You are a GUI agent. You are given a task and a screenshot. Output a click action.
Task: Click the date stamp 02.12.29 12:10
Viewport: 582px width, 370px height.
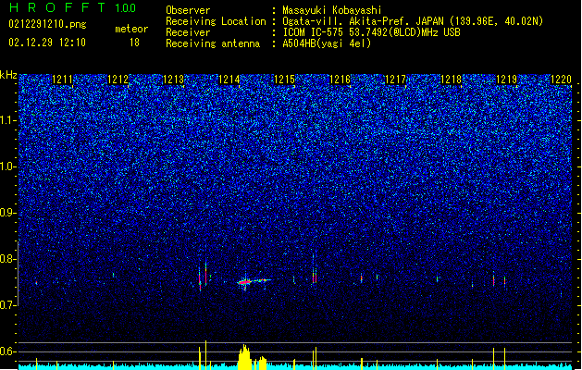pos(47,43)
